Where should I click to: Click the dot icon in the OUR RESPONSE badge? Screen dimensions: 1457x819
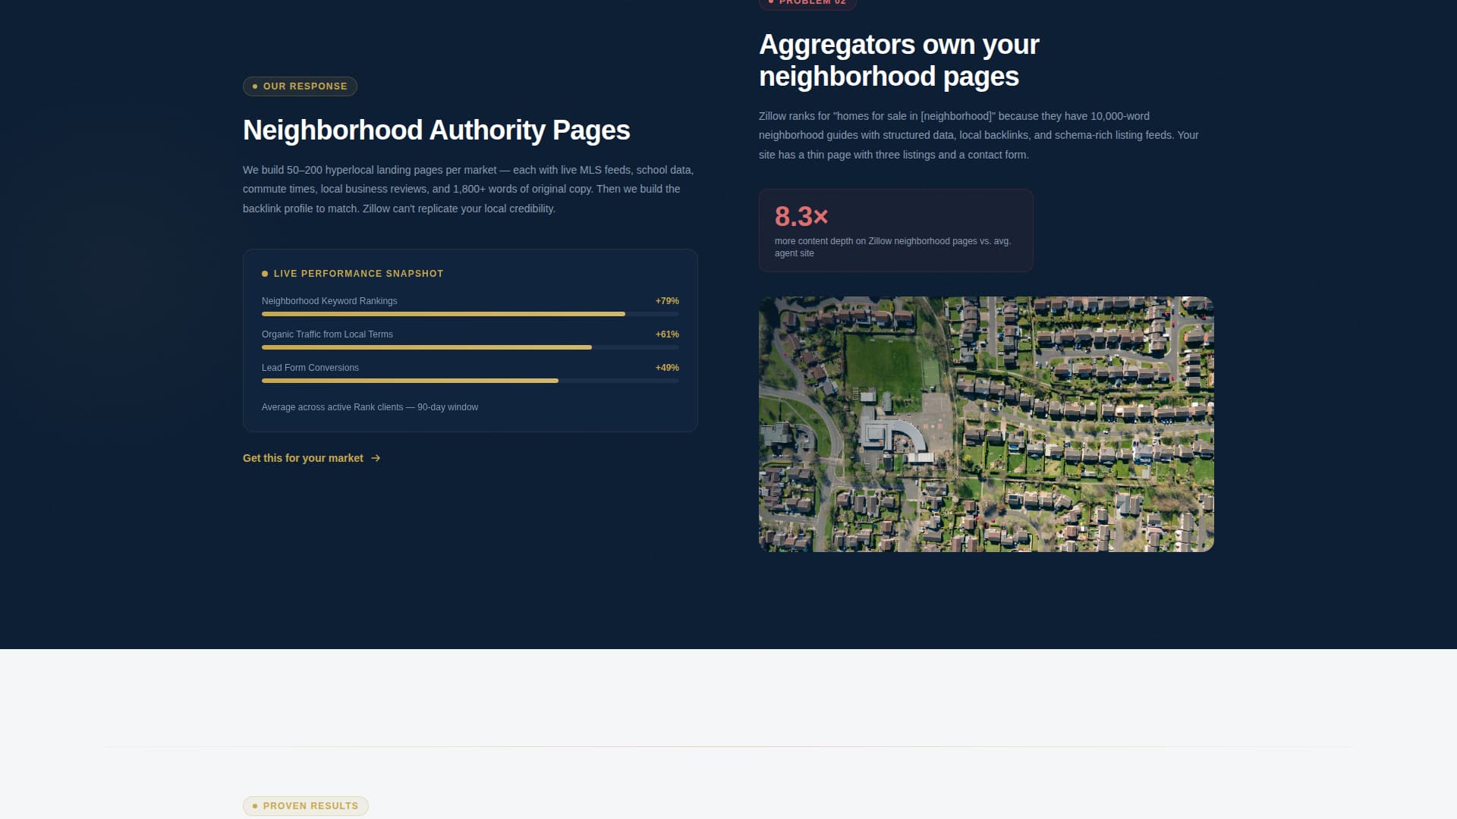(254, 86)
